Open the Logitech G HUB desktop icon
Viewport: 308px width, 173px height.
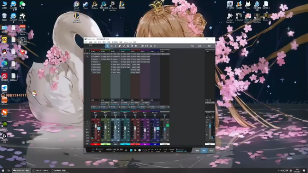[x=4, y=138]
